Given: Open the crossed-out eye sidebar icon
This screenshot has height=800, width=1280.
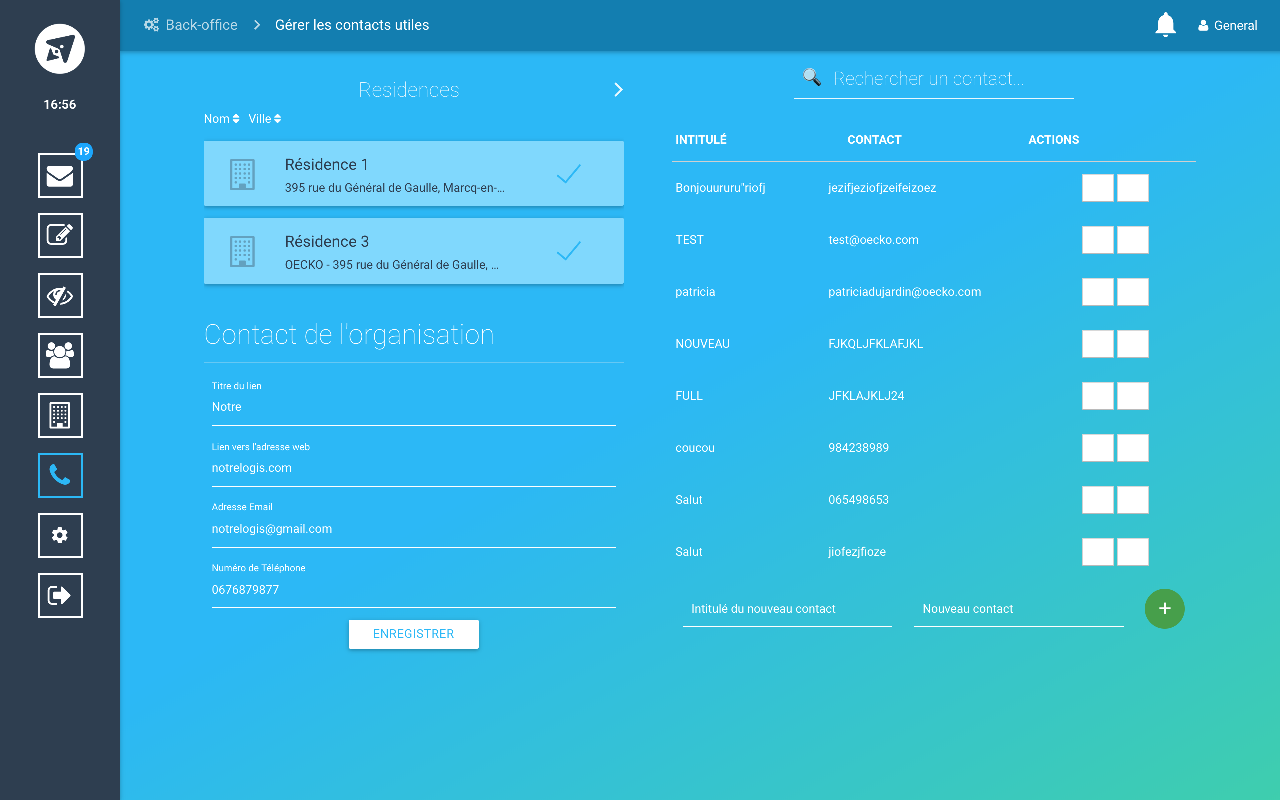Looking at the screenshot, I should coord(60,295).
